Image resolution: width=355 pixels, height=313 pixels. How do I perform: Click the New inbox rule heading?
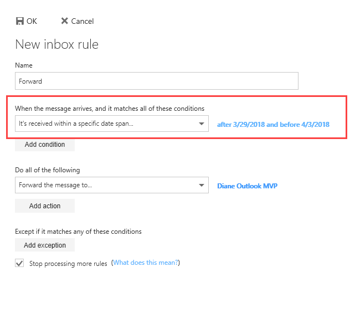click(x=57, y=44)
